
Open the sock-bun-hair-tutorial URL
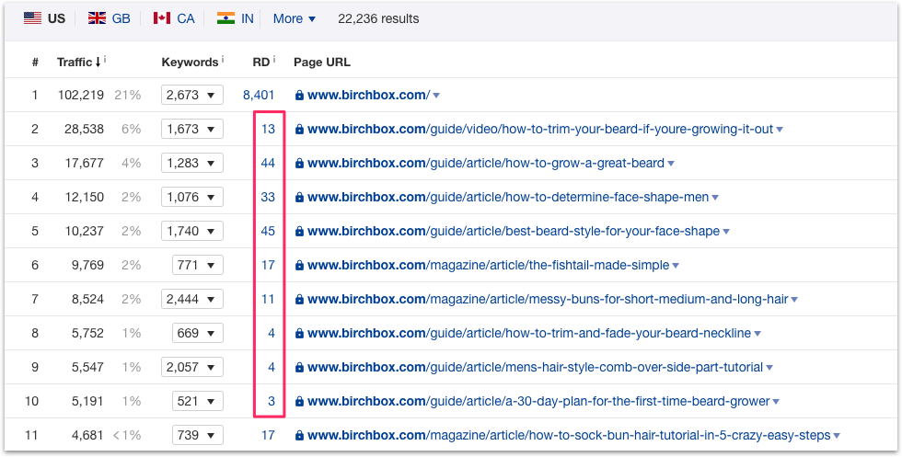pyautogui.click(x=569, y=435)
